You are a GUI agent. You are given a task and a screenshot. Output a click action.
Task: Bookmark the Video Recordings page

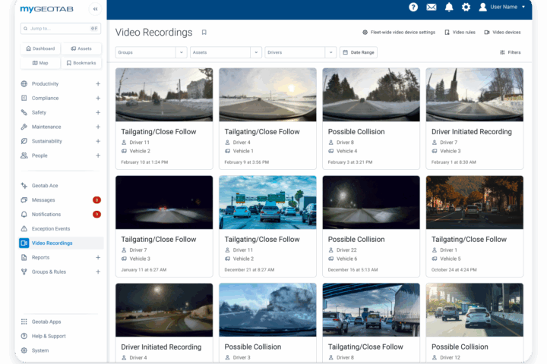point(204,33)
